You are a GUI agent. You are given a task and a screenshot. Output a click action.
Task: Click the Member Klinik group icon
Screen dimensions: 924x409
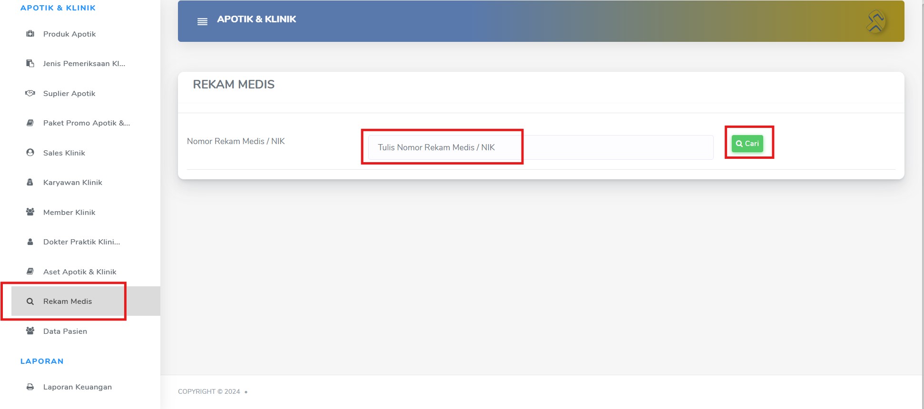pyautogui.click(x=30, y=212)
